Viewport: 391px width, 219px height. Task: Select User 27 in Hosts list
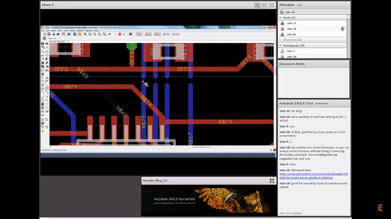[312, 23]
